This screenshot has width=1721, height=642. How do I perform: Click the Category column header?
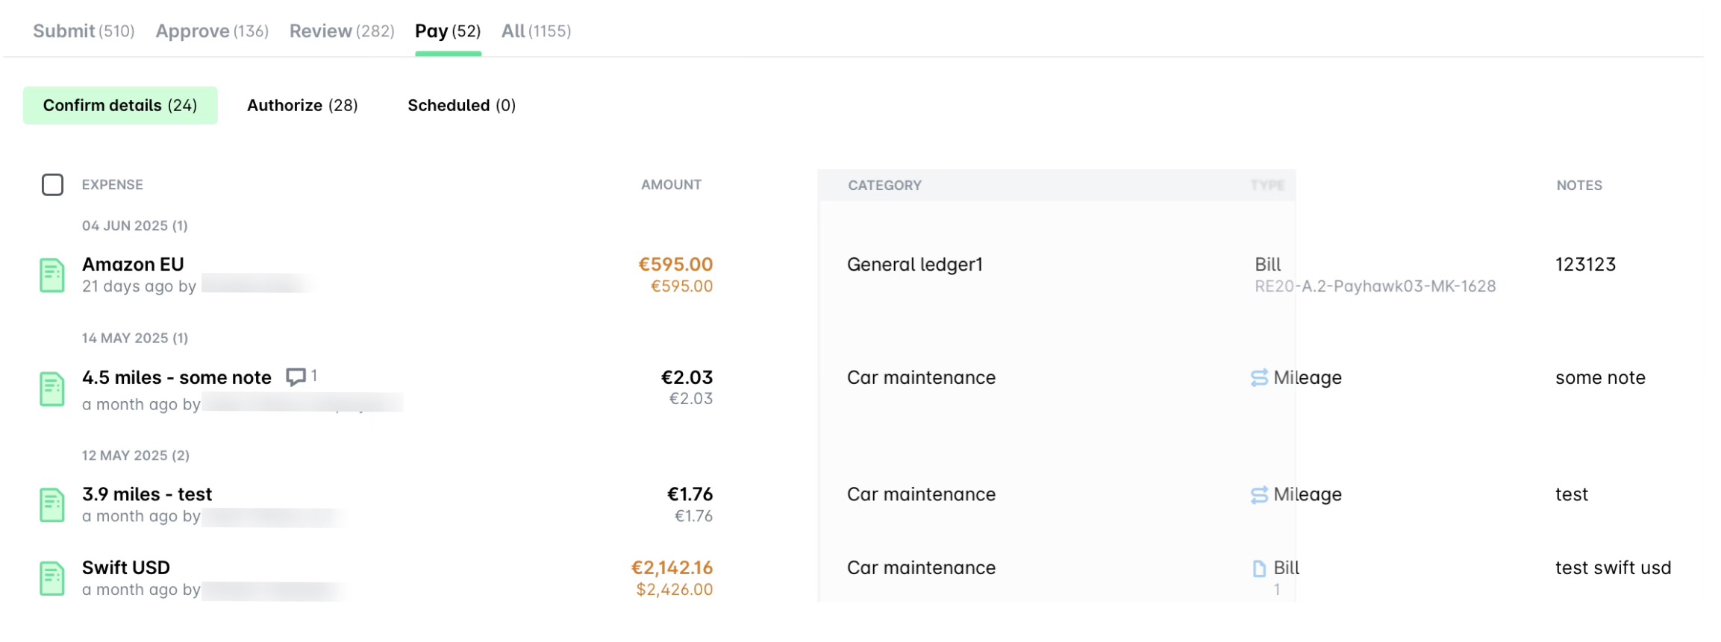click(x=884, y=186)
